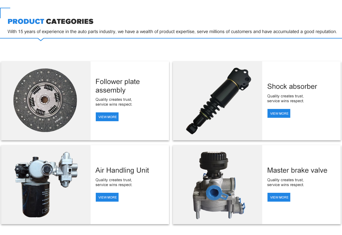Click the tagline text under Shock absorber

pyautogui.click(x=286, y=98)
